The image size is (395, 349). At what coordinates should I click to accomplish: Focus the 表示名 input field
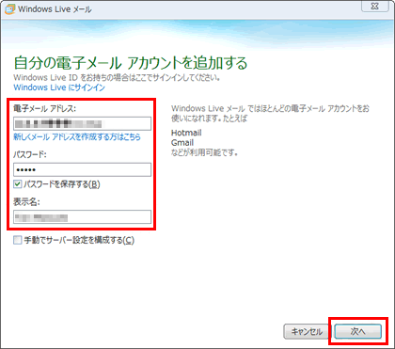click(82, 217)
